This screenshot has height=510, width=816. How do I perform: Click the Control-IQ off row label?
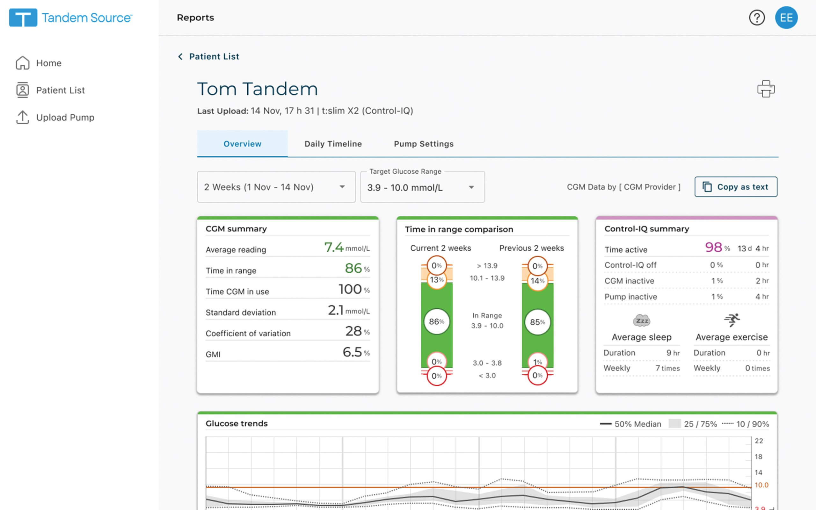(630, 265)
